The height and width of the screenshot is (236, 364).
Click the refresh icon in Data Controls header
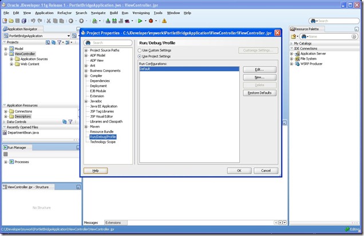coord(64,121)
